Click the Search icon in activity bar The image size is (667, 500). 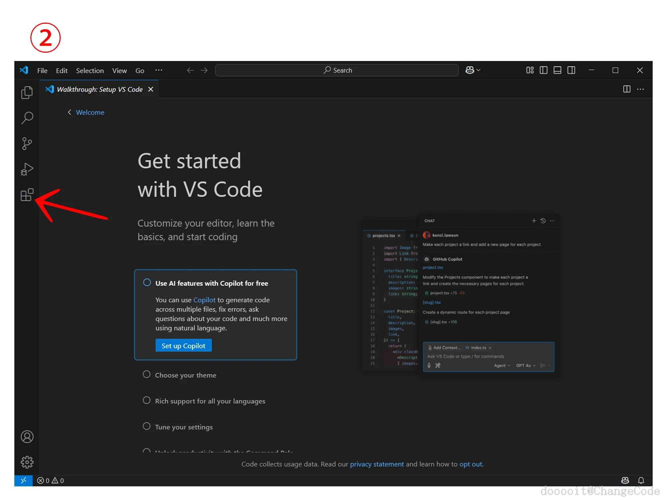(x=27, y=118)
